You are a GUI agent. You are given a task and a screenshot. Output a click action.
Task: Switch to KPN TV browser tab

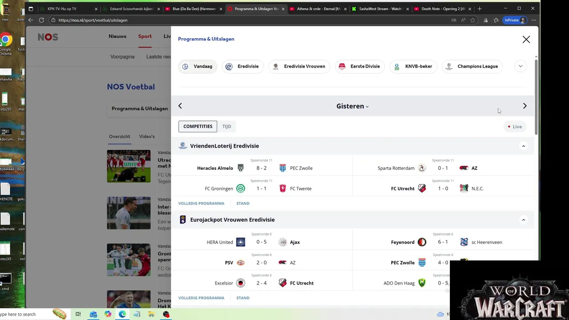68,8
